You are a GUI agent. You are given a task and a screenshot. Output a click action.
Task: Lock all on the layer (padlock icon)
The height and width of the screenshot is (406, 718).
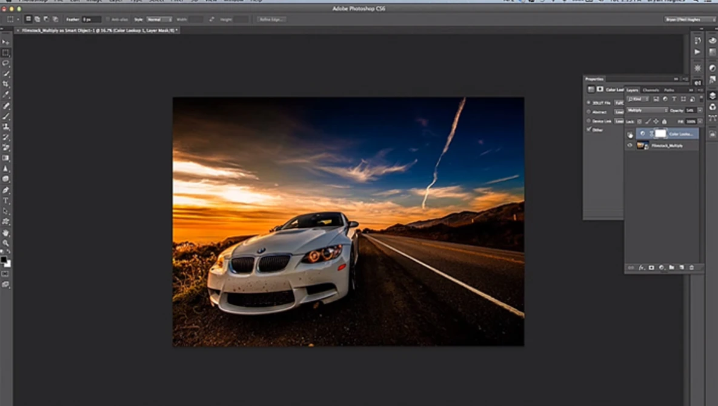click(665, 121)
